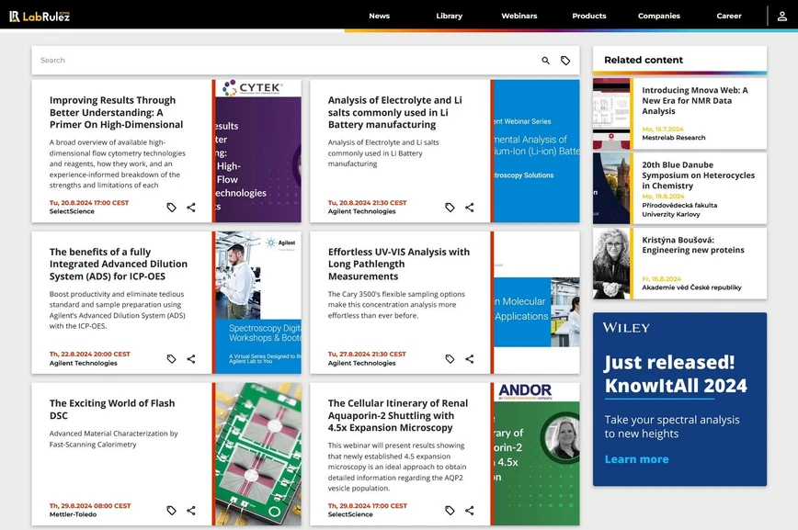Click tag icon on Electrolyte and Li salts card

(450, 207)
